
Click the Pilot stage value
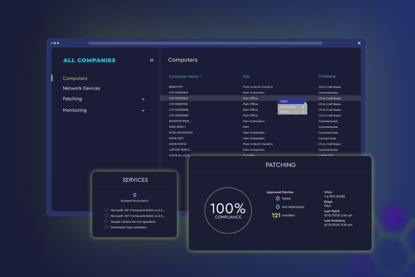coord(327,206)
